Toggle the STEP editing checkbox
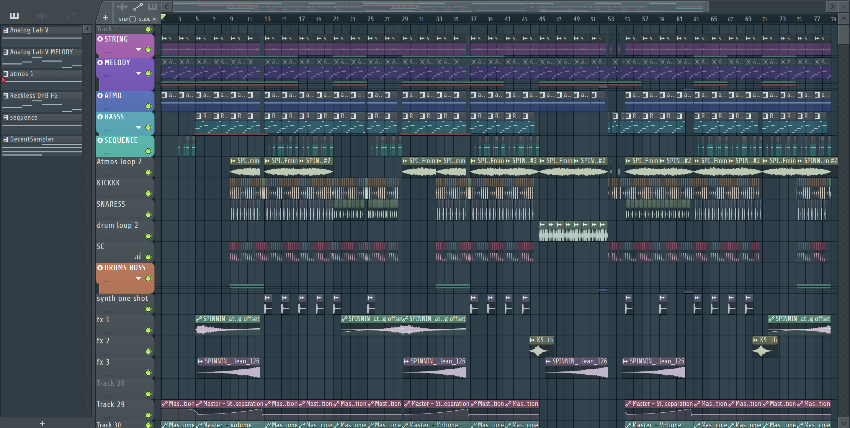850x428 pixels. pos(132,19)
